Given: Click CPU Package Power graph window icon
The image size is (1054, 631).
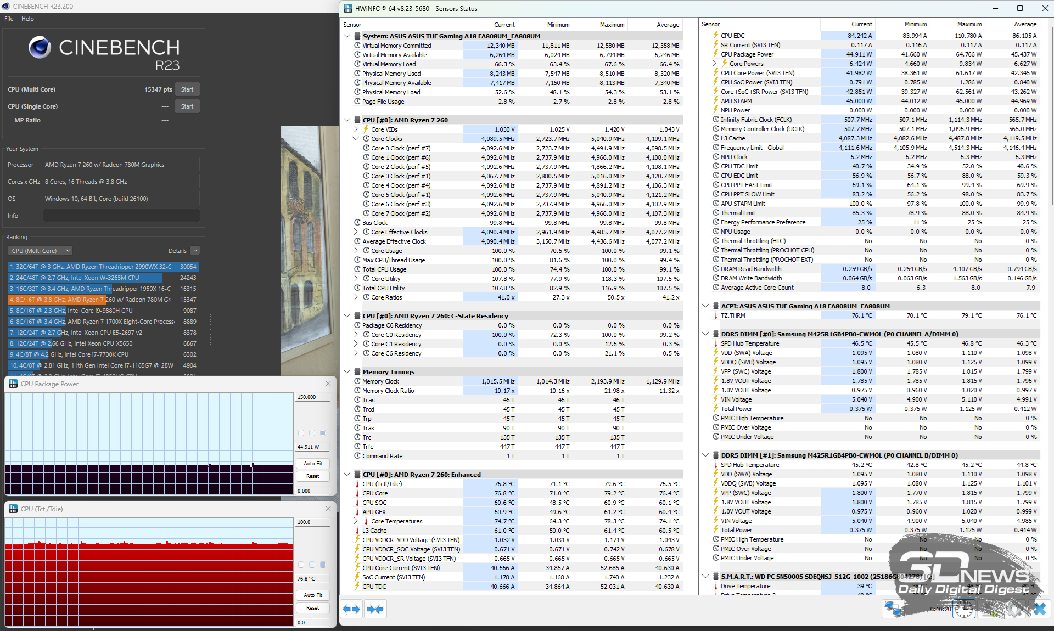Looking at the screenshot, I should (x=13, y=384).
